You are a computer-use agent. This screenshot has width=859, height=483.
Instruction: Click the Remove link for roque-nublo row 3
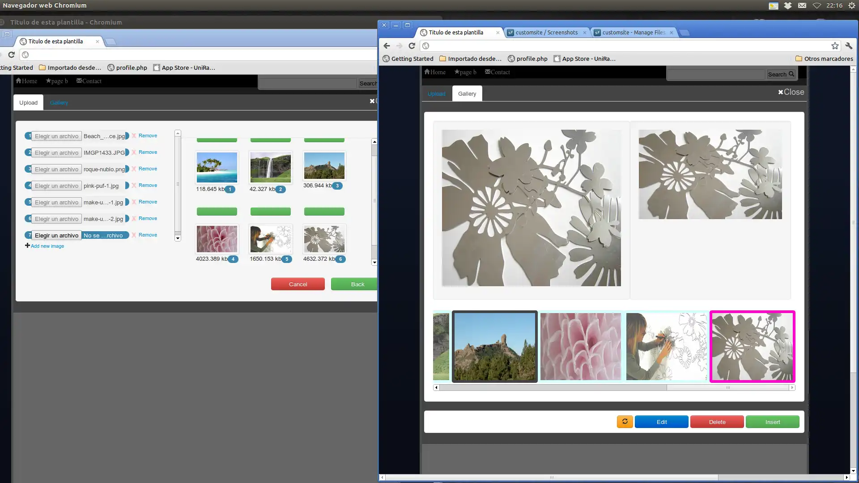(148, 169)
